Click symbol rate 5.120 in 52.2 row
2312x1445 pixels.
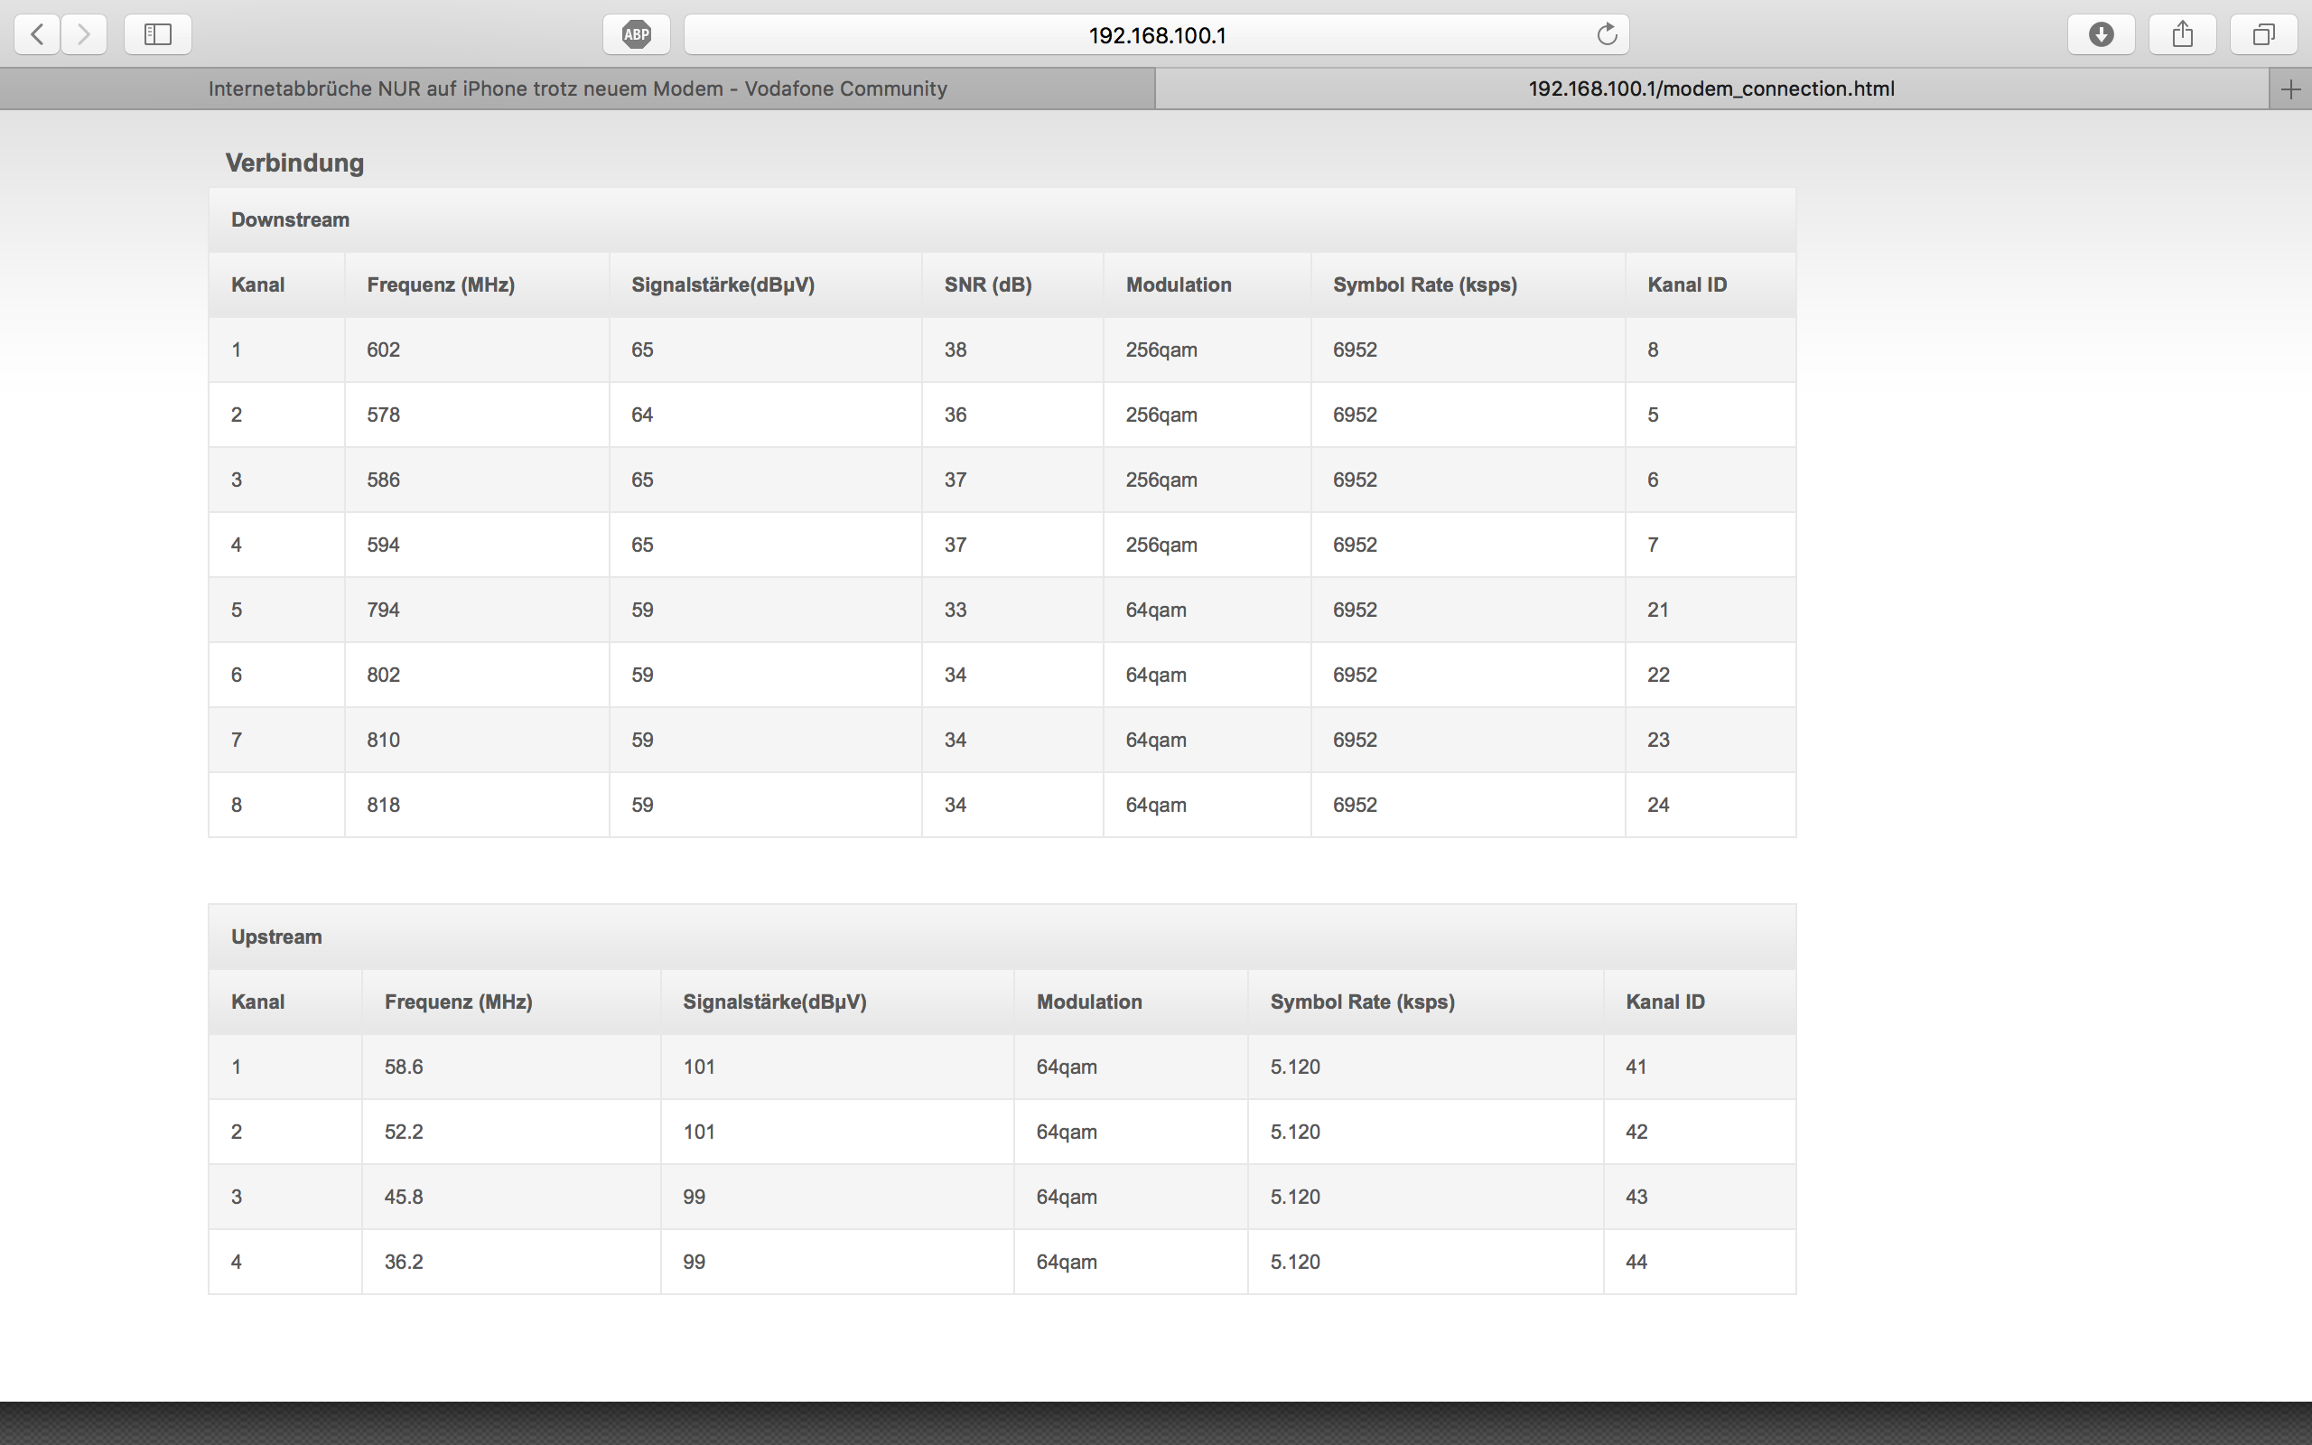1294,1132
